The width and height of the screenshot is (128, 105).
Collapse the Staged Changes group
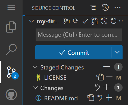tap(35, 67)
